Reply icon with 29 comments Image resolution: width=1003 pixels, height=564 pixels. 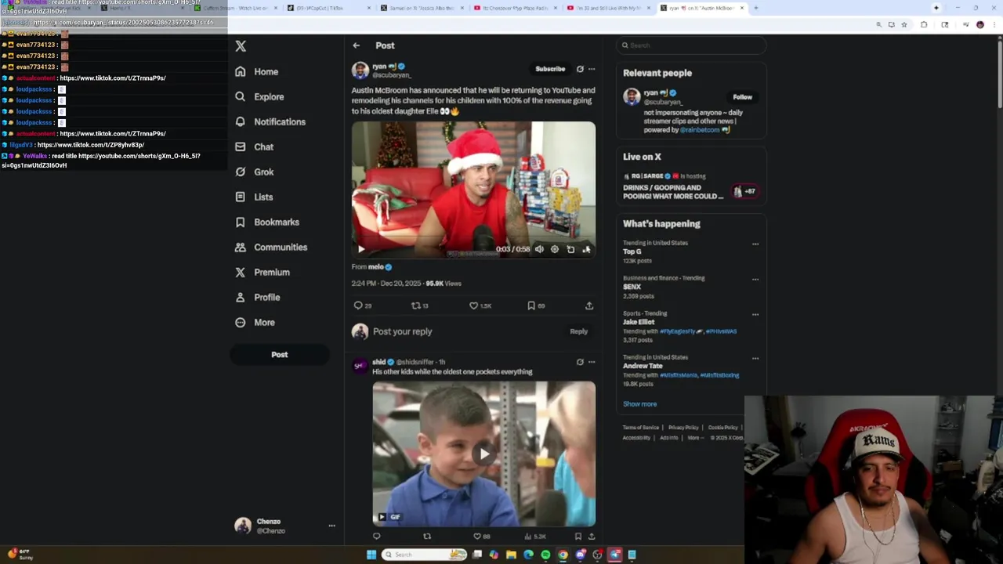363,305
